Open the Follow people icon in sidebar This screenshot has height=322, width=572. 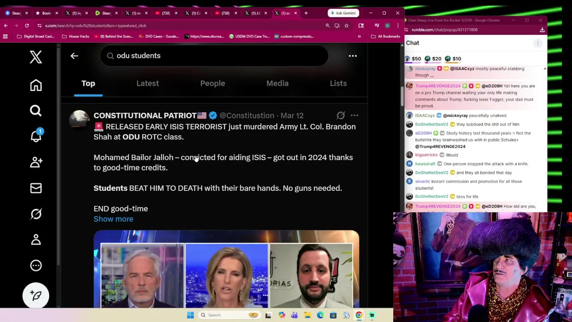(x=36, y=162)
